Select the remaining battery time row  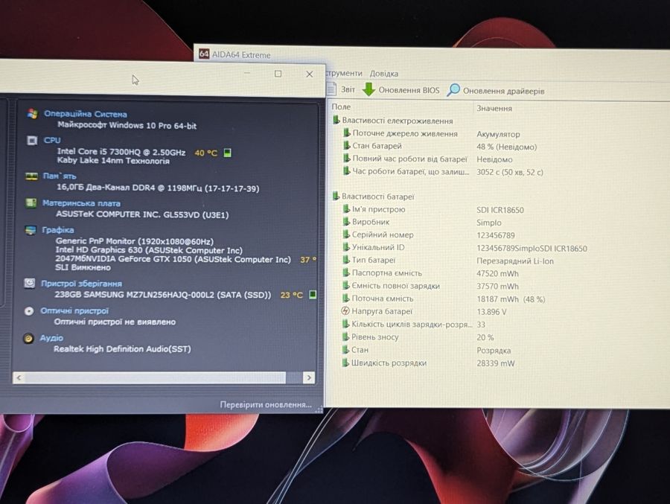pos(443,172)
